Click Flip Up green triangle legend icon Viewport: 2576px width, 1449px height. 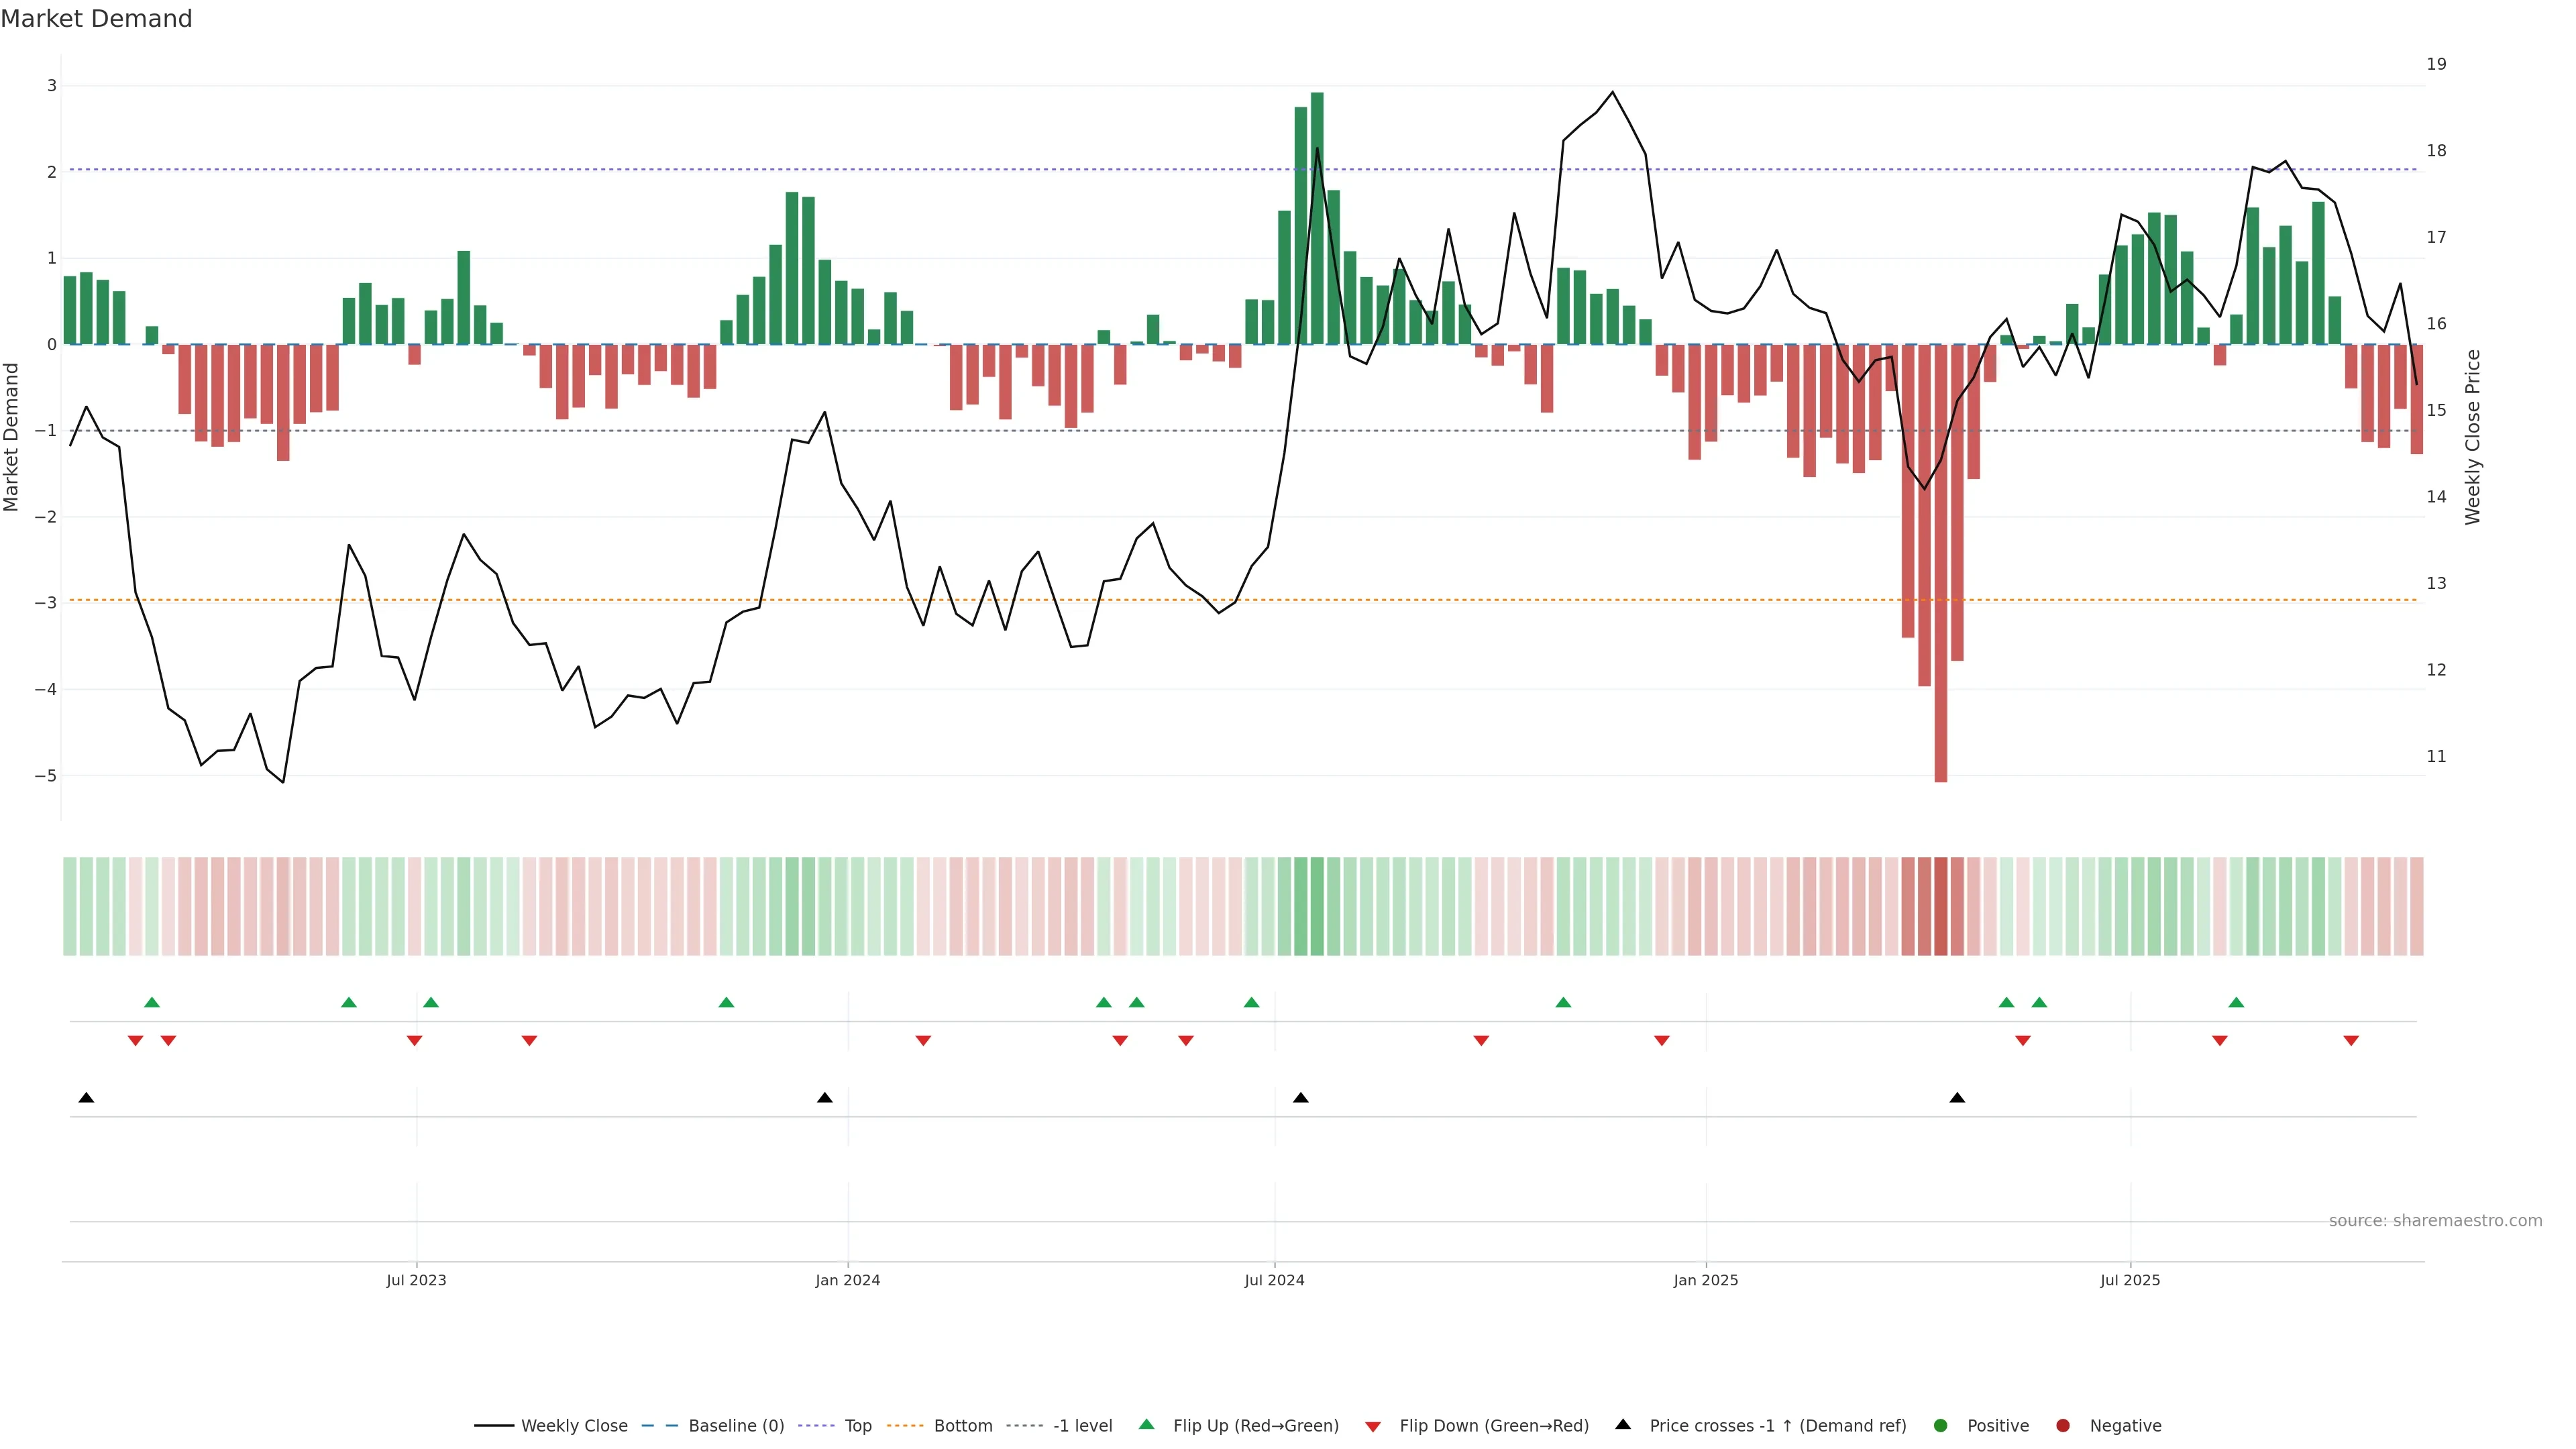pyautogui.click(x=1146, y=1425)
